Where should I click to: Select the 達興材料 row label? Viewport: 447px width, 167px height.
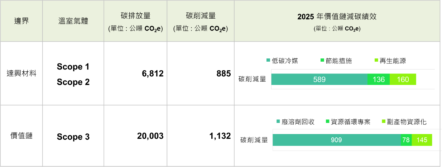pos(21,73)
